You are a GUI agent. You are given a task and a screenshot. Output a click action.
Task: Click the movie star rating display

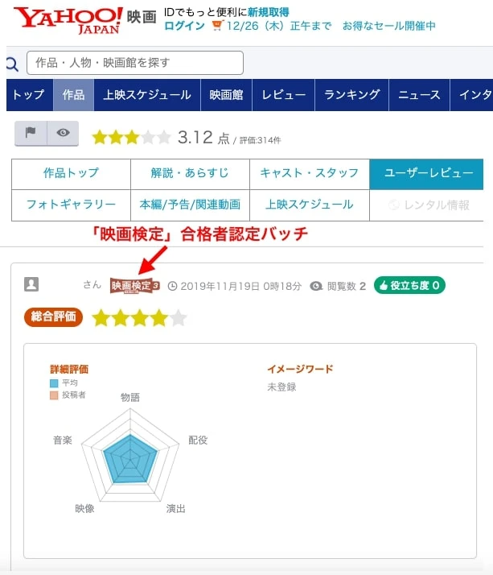point(131,138)
